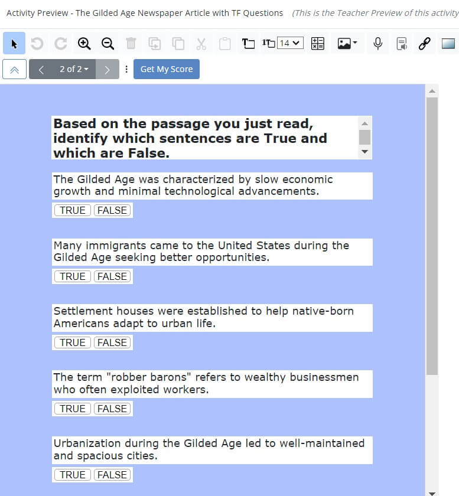Viewport: 459px width, 496px height.
Task: Click instructions box scroll up arrow
Action: coord(364,123)
